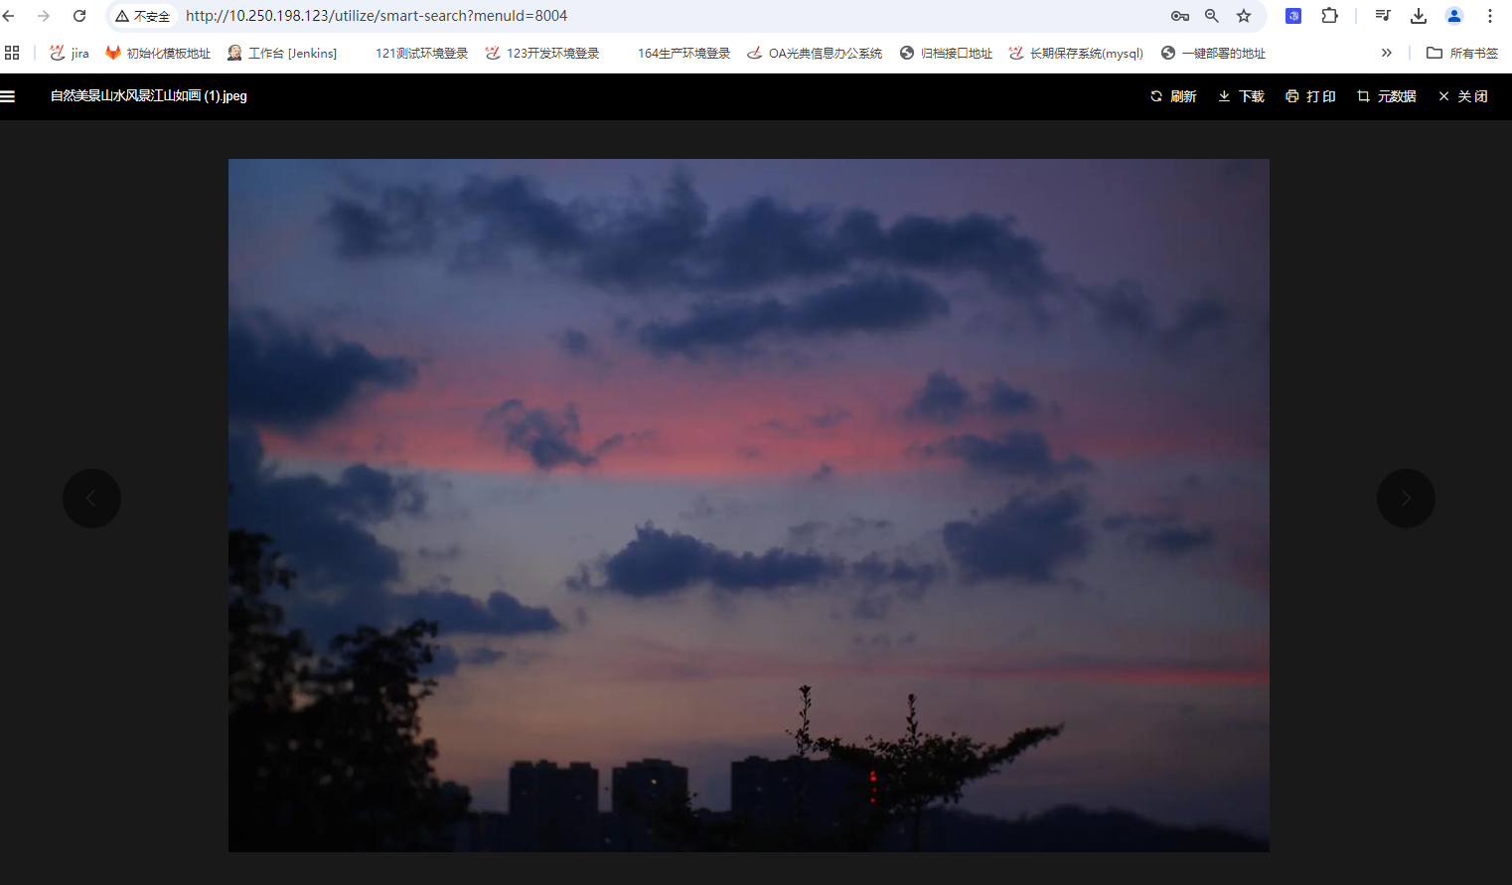The height and width of the screenshot is (885, 1512).
Task: Download the image with 下载
Action: point(1242,96)
